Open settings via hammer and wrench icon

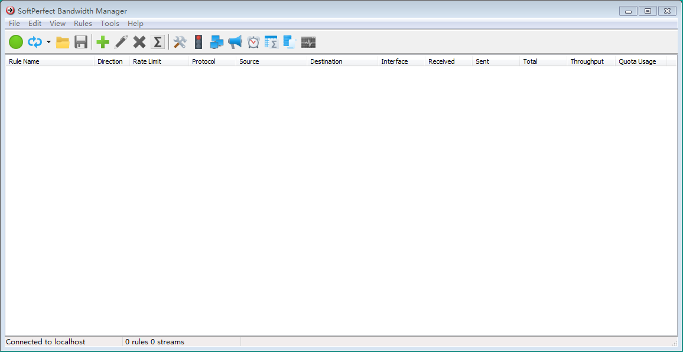pyautogui.click(x=180, y=42)
